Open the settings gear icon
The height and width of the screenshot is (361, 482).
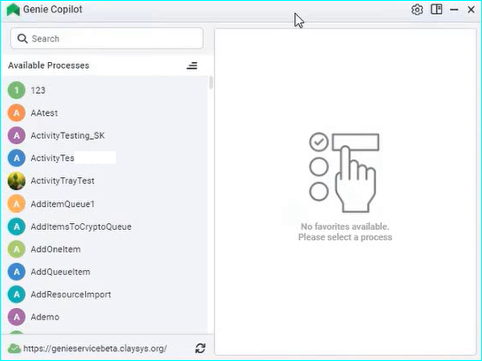tap(417, 10)
